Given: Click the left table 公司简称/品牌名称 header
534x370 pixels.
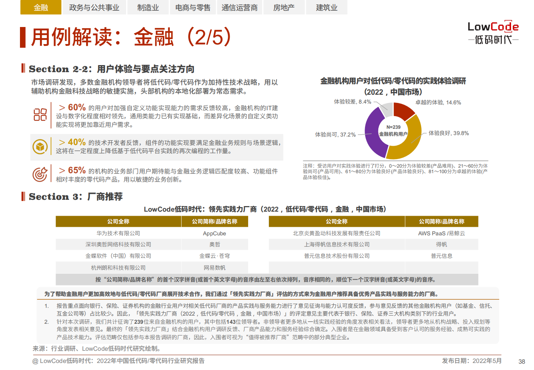Looking at the screenshot, I should [x=214, y=221].
